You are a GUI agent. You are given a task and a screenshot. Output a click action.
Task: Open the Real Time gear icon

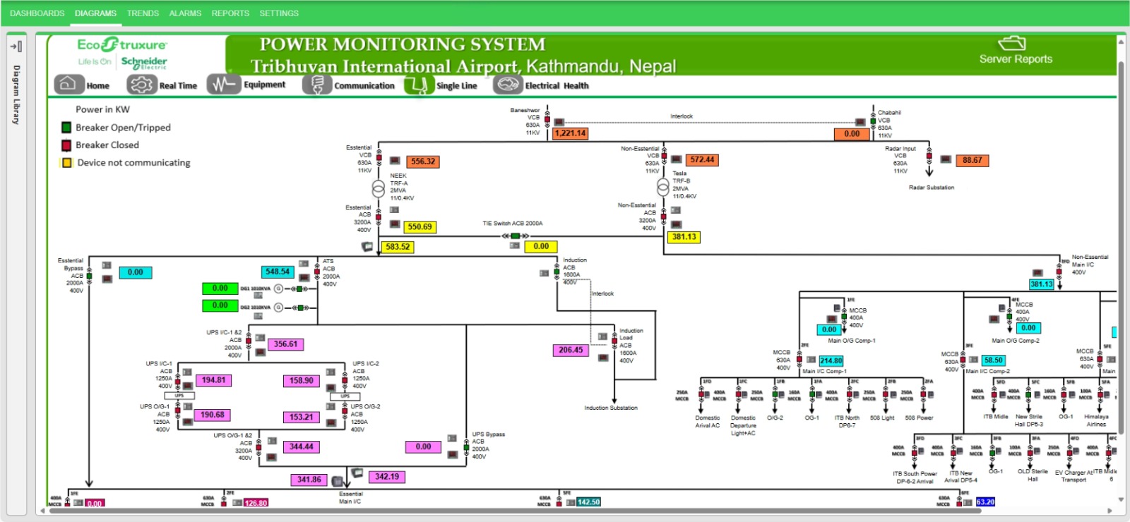141,85
